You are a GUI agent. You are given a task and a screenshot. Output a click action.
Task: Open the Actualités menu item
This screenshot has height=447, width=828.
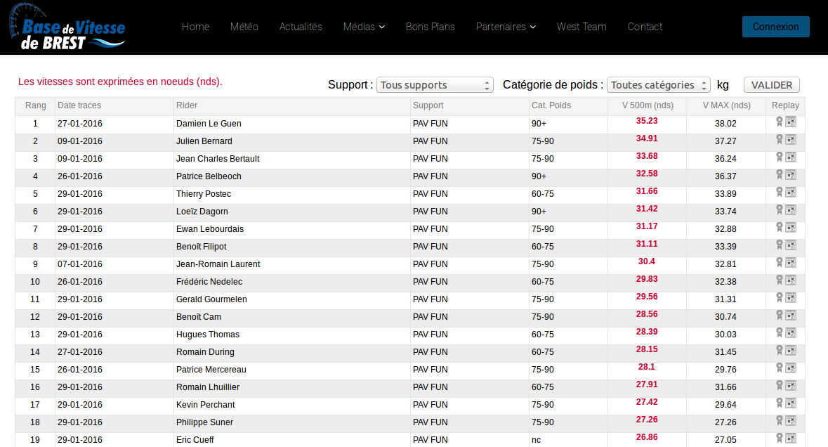[x=301, y=27]
